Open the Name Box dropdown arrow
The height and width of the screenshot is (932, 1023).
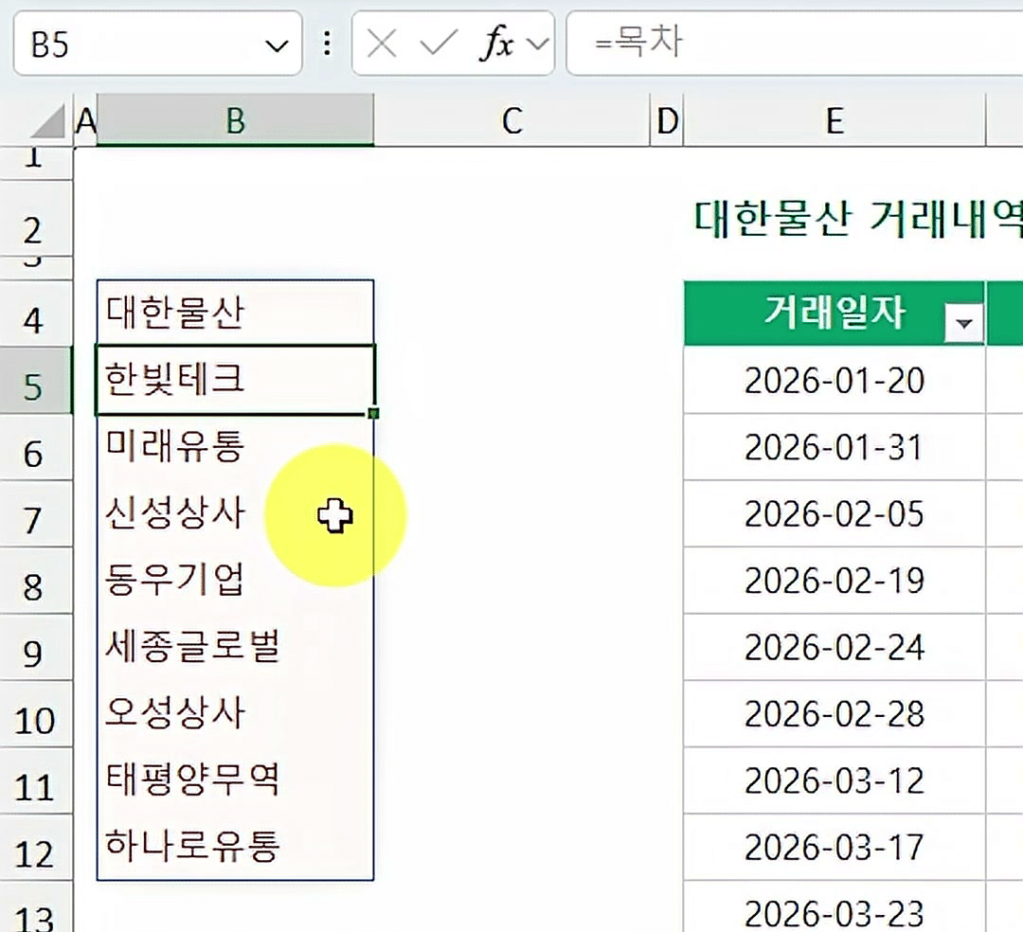(277, 45)
